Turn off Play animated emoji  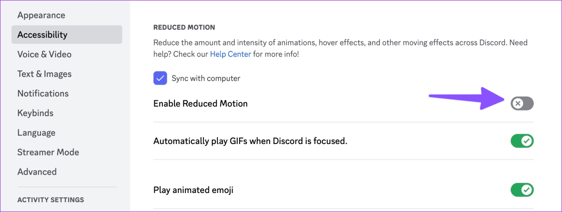[x=522, y=190]
